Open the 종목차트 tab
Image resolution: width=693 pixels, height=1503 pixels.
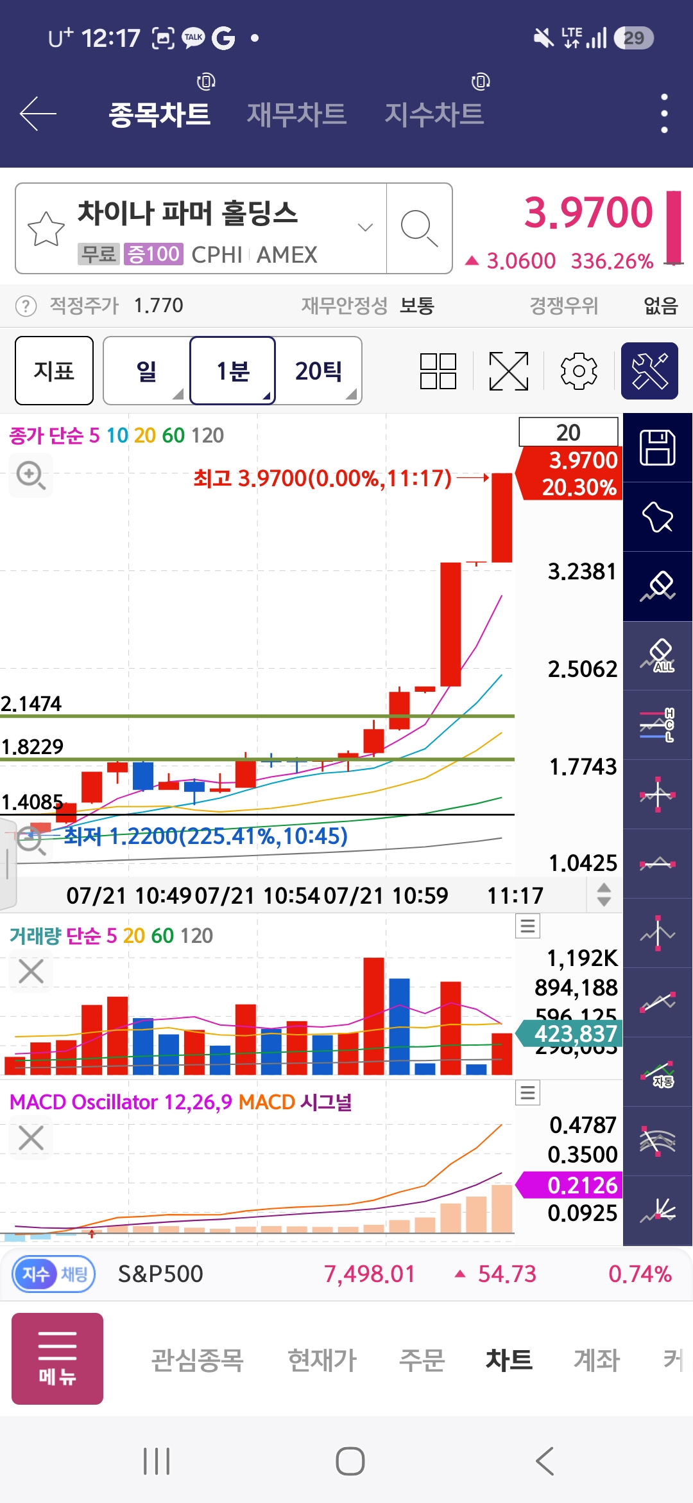pos(159,114)
